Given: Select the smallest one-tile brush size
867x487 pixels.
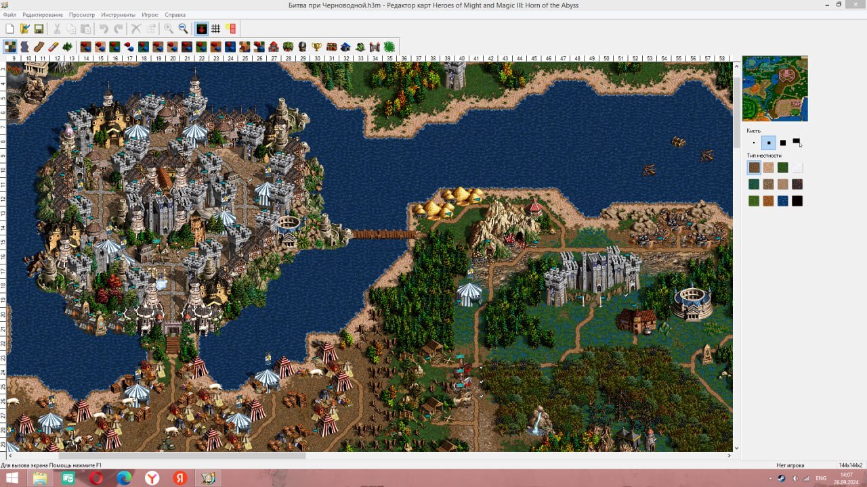Looking at the screenshot, I should tap(754, 143).
